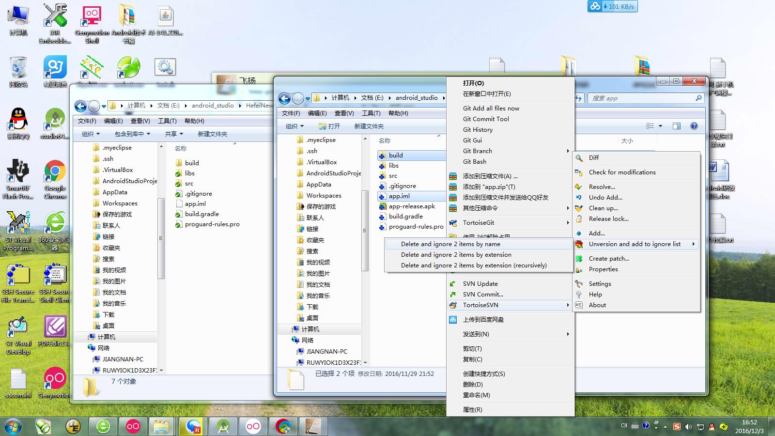
Task: Click the 名称 column header in app window
Action: (385, 141)
